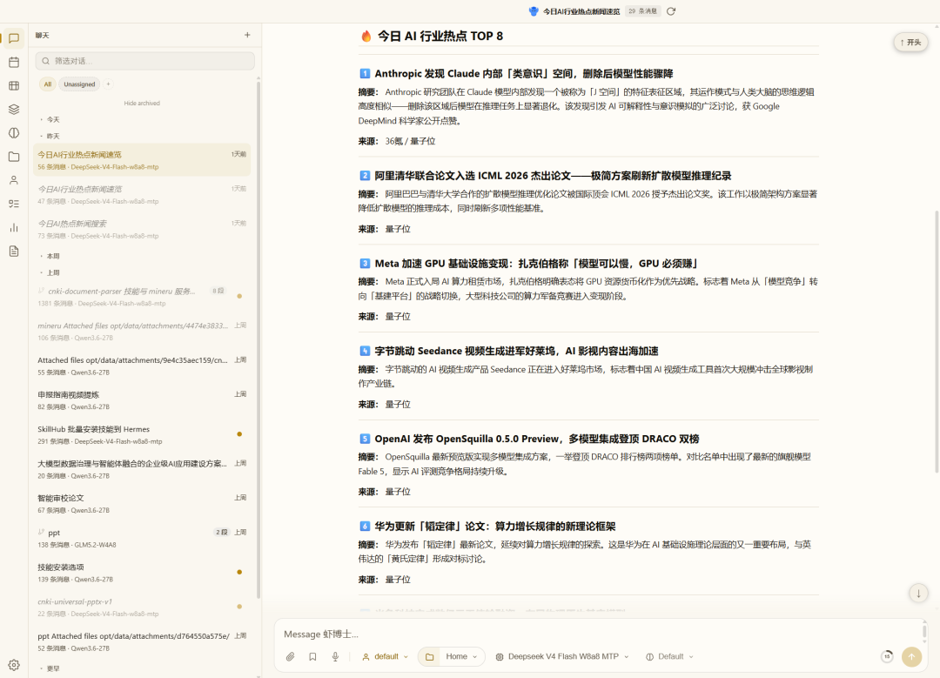Click the 2 段 badge on ppt chat
940x678 pixels.
tap(222, 533)
